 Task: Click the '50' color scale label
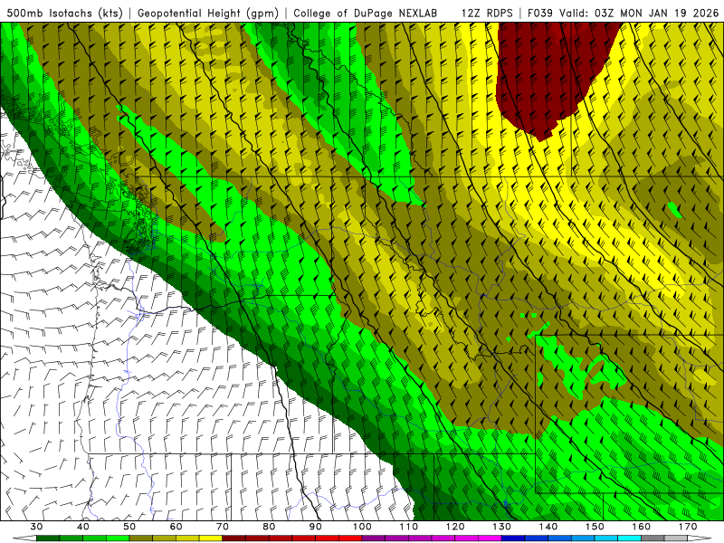coord(129,527)
